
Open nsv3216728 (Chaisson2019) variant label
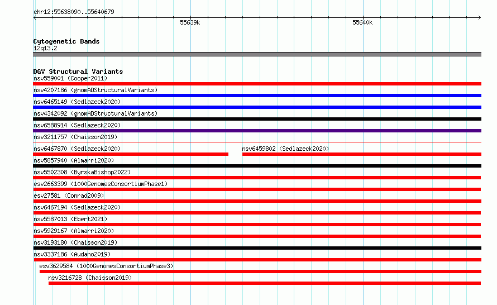pos(90,278)
